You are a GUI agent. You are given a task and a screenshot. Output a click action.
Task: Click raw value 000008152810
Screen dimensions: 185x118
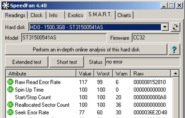click(150, 82)
